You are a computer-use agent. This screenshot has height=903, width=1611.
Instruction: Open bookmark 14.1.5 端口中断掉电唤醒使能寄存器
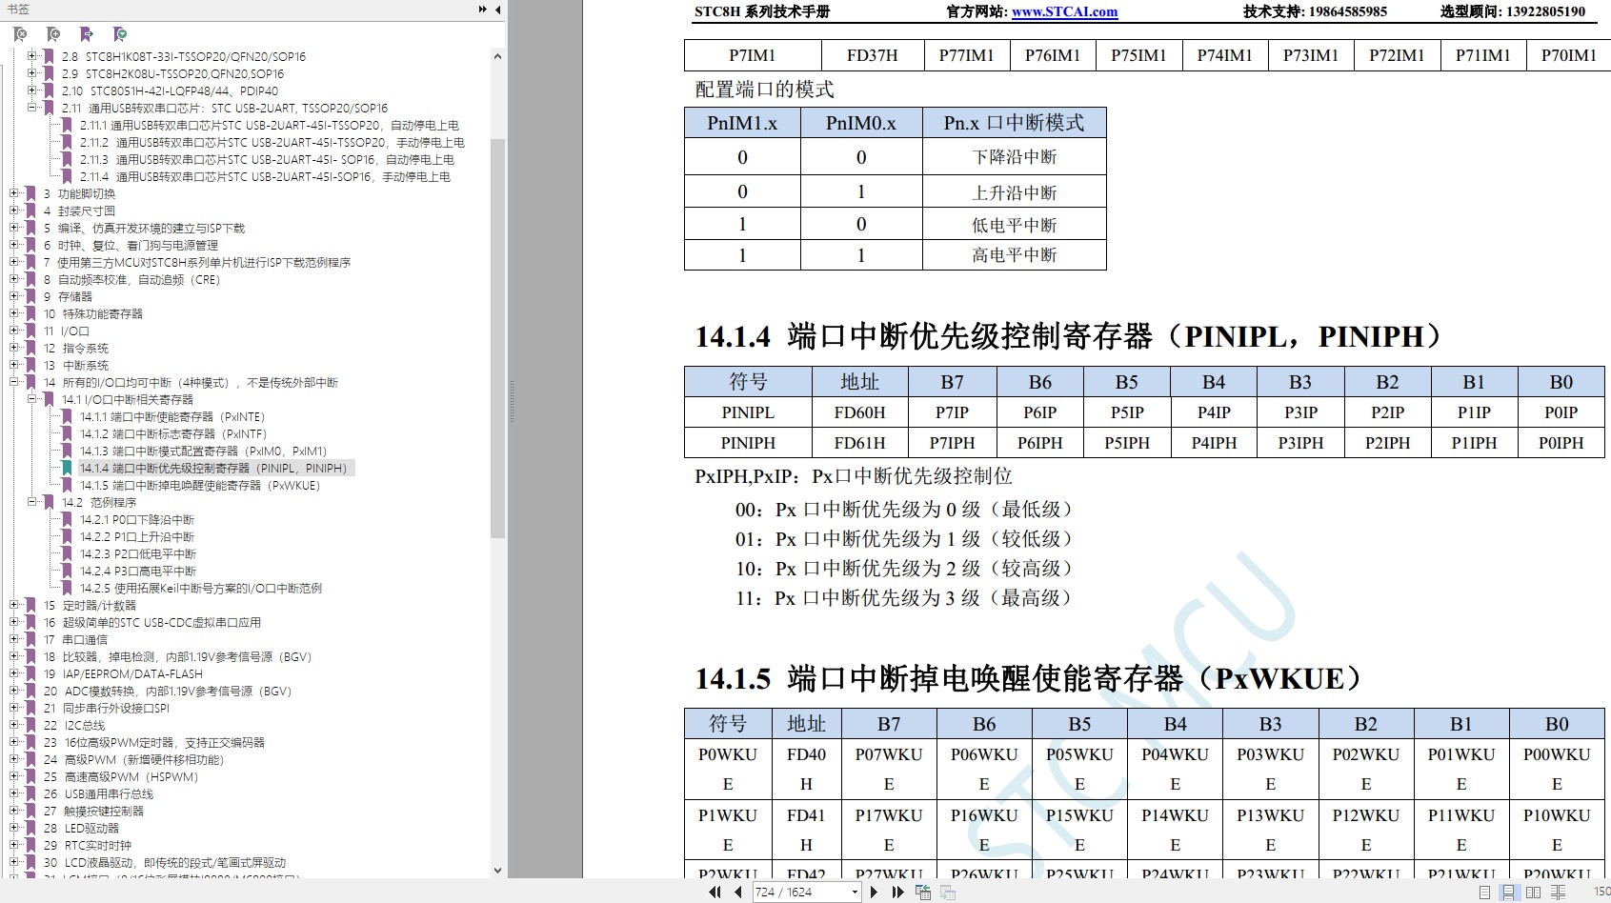(x=200, y=486)
